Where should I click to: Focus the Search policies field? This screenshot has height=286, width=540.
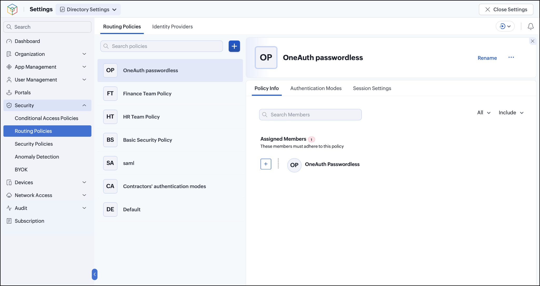162,46
